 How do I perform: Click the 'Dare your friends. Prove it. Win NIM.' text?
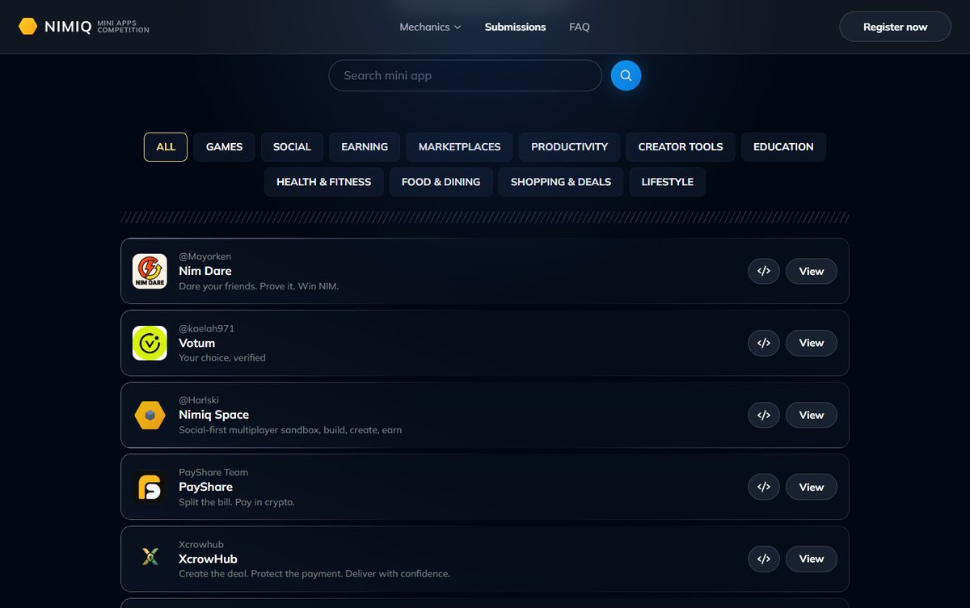(x=259, y=286)
